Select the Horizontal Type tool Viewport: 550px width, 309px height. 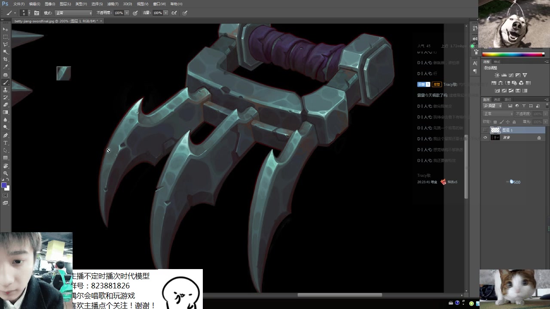click(x=6, y=143)
